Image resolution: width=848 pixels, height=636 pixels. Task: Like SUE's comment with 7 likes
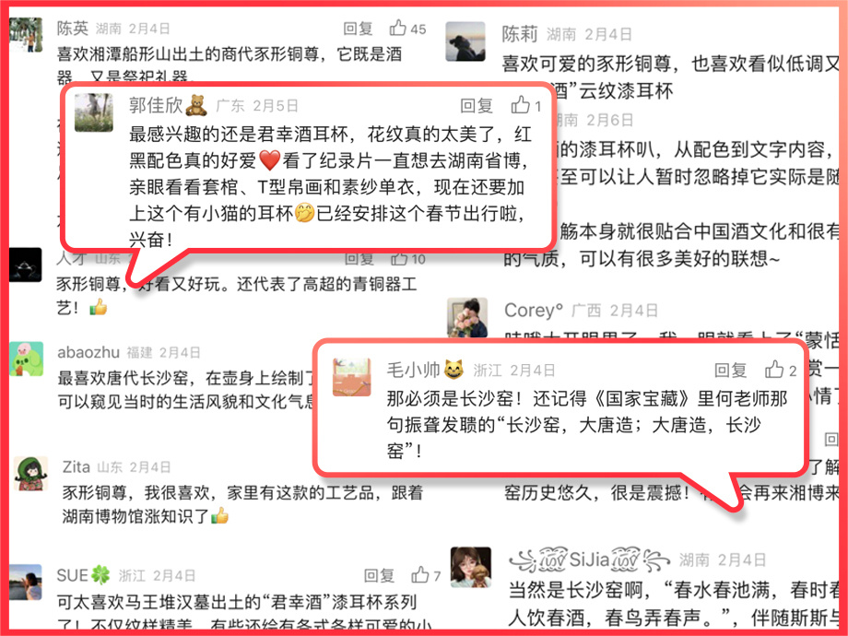pos(420,575)
